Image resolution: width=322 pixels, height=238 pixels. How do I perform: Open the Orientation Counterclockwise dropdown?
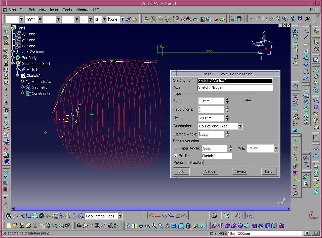(240, 126)
